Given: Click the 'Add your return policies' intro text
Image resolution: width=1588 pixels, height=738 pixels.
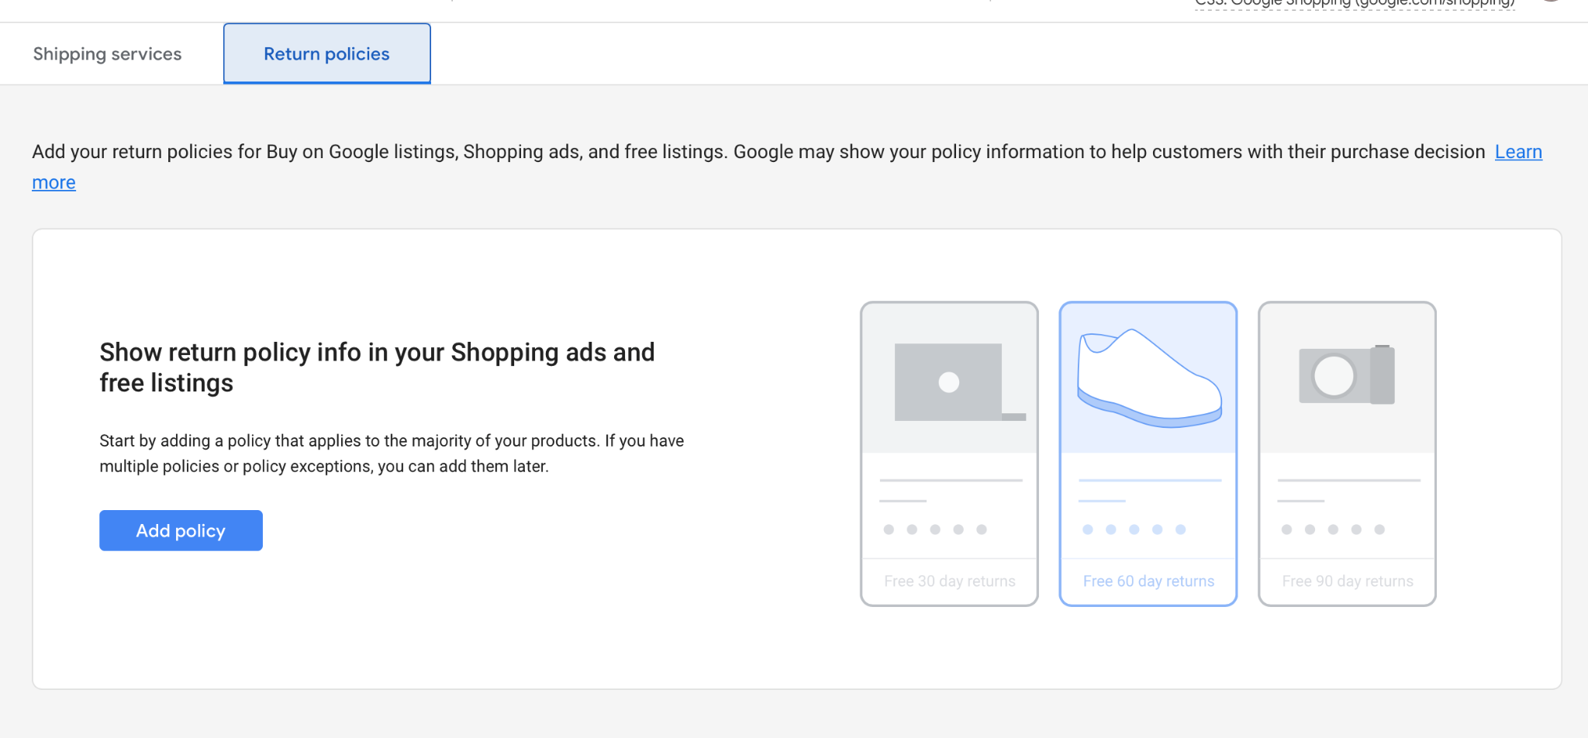Looking at the screenshot, I should [x=758, y=152].
